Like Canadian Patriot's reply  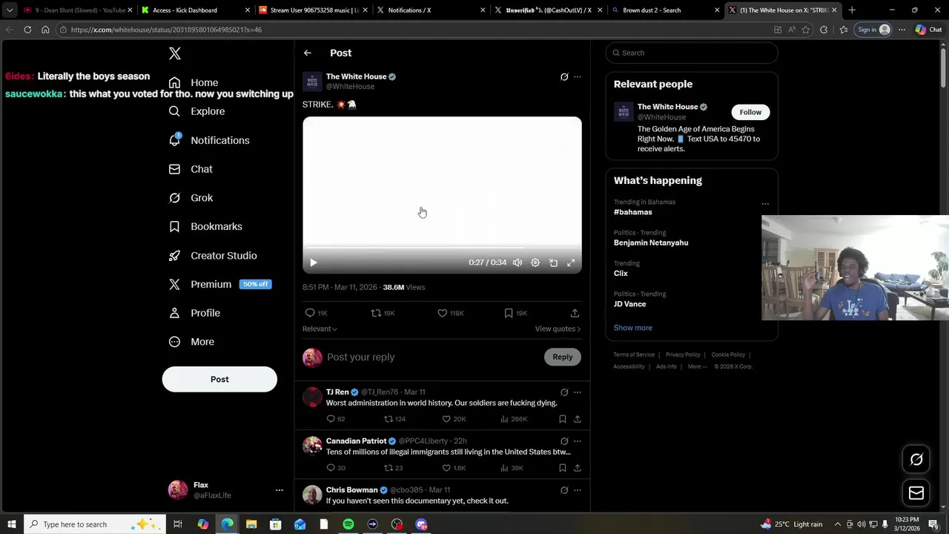(454, 468)
